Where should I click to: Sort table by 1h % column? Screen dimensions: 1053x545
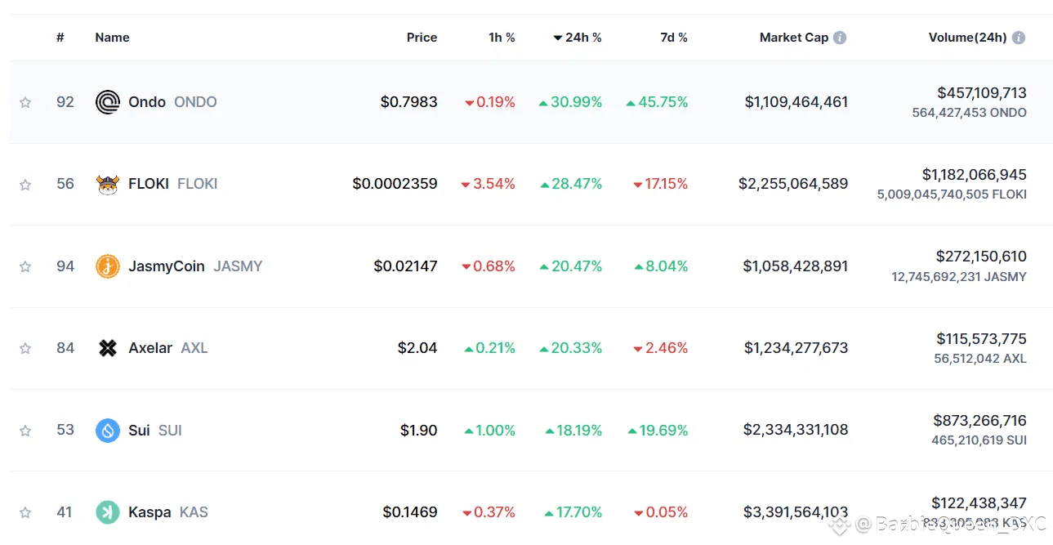[502, 38]
